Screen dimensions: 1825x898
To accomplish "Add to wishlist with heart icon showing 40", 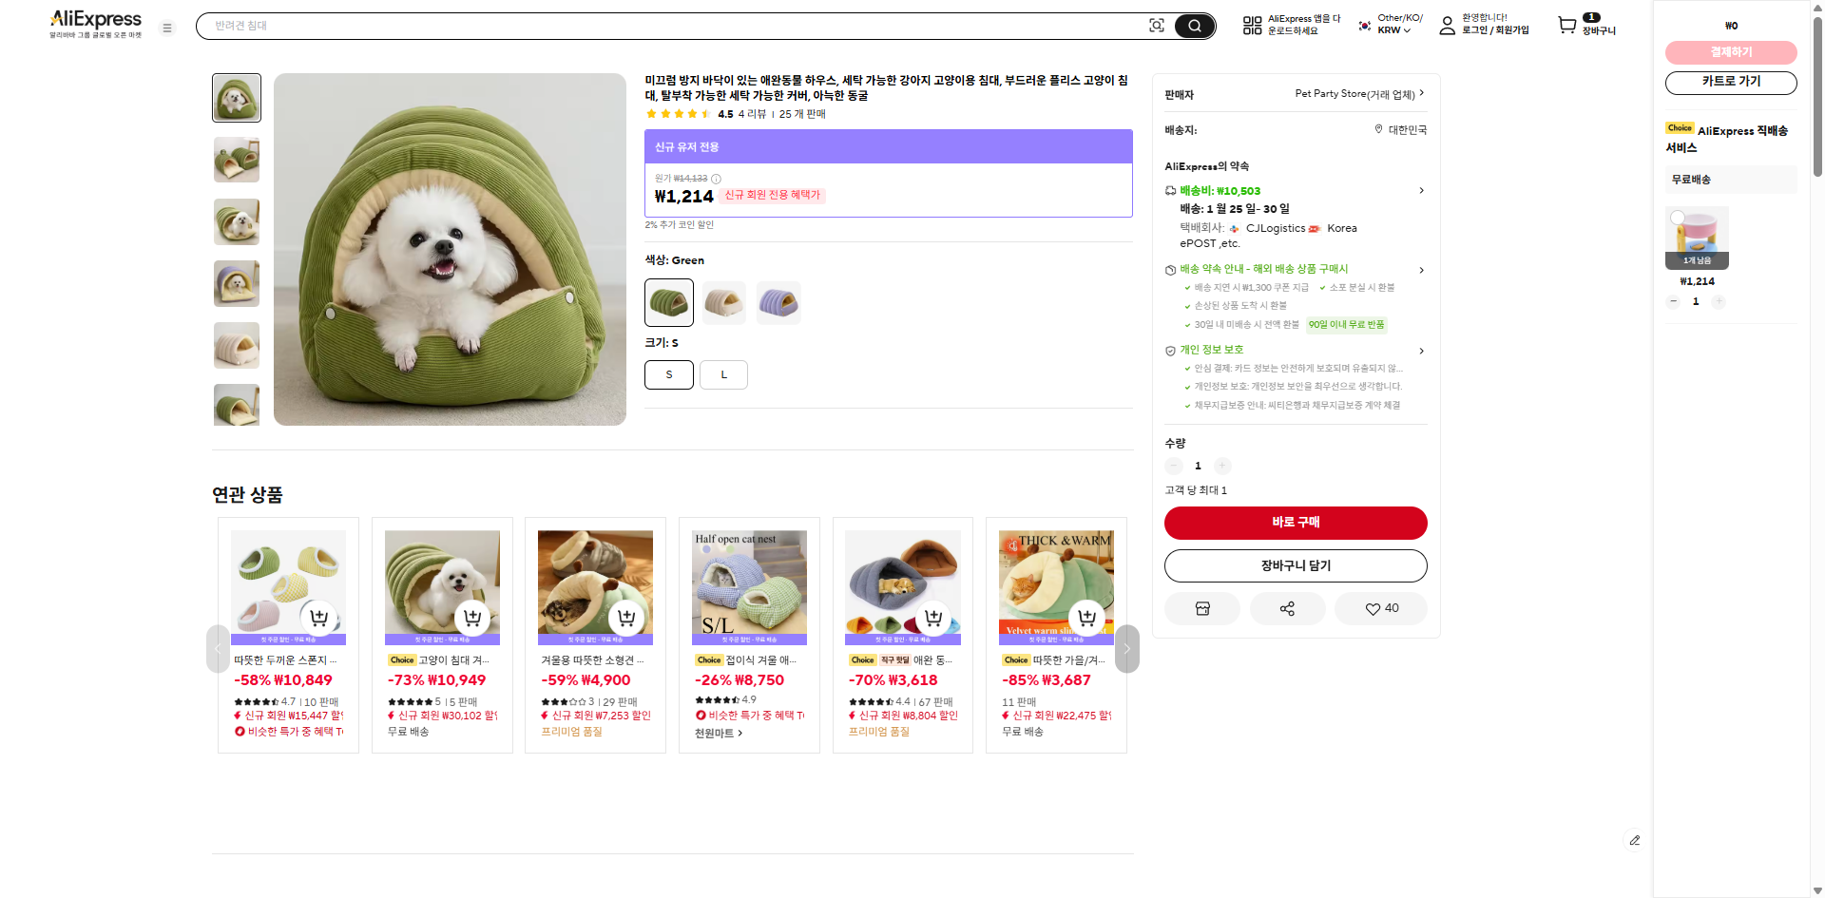I will click(1381, 609).
